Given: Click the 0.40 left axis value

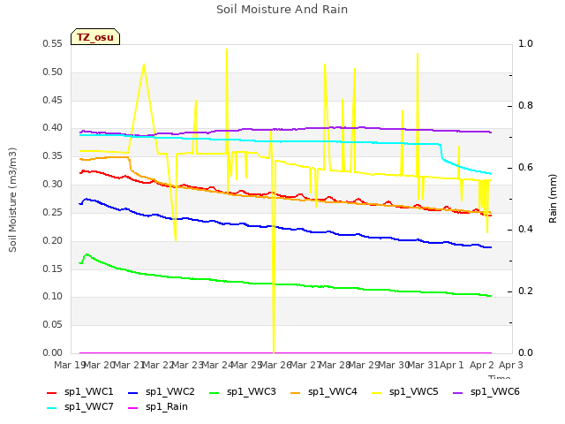Looking at the screenshot, I should (53, 128).
